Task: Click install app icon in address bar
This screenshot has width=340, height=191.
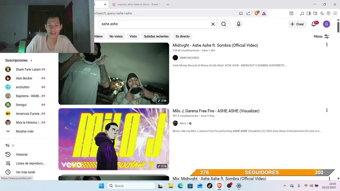Action: click(x=241, y=13)
